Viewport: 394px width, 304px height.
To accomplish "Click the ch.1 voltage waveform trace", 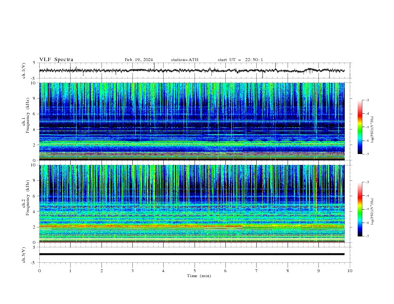I will (x=192, y=71).
